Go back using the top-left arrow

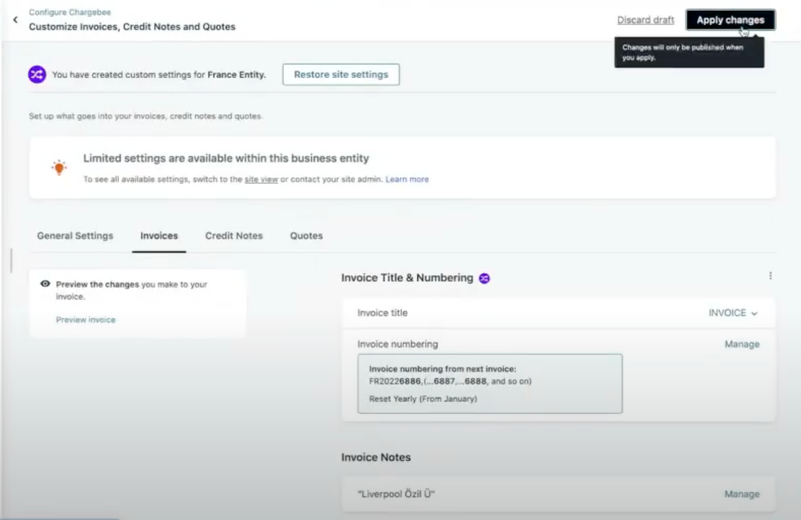[x=15, y=19]
